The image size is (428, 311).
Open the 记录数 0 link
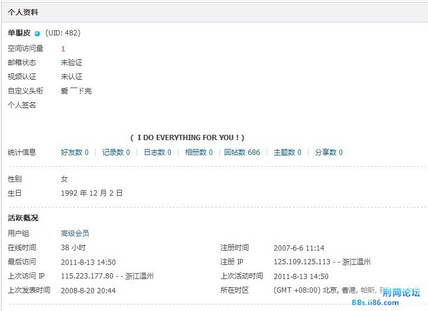click(x=116, y=153)
